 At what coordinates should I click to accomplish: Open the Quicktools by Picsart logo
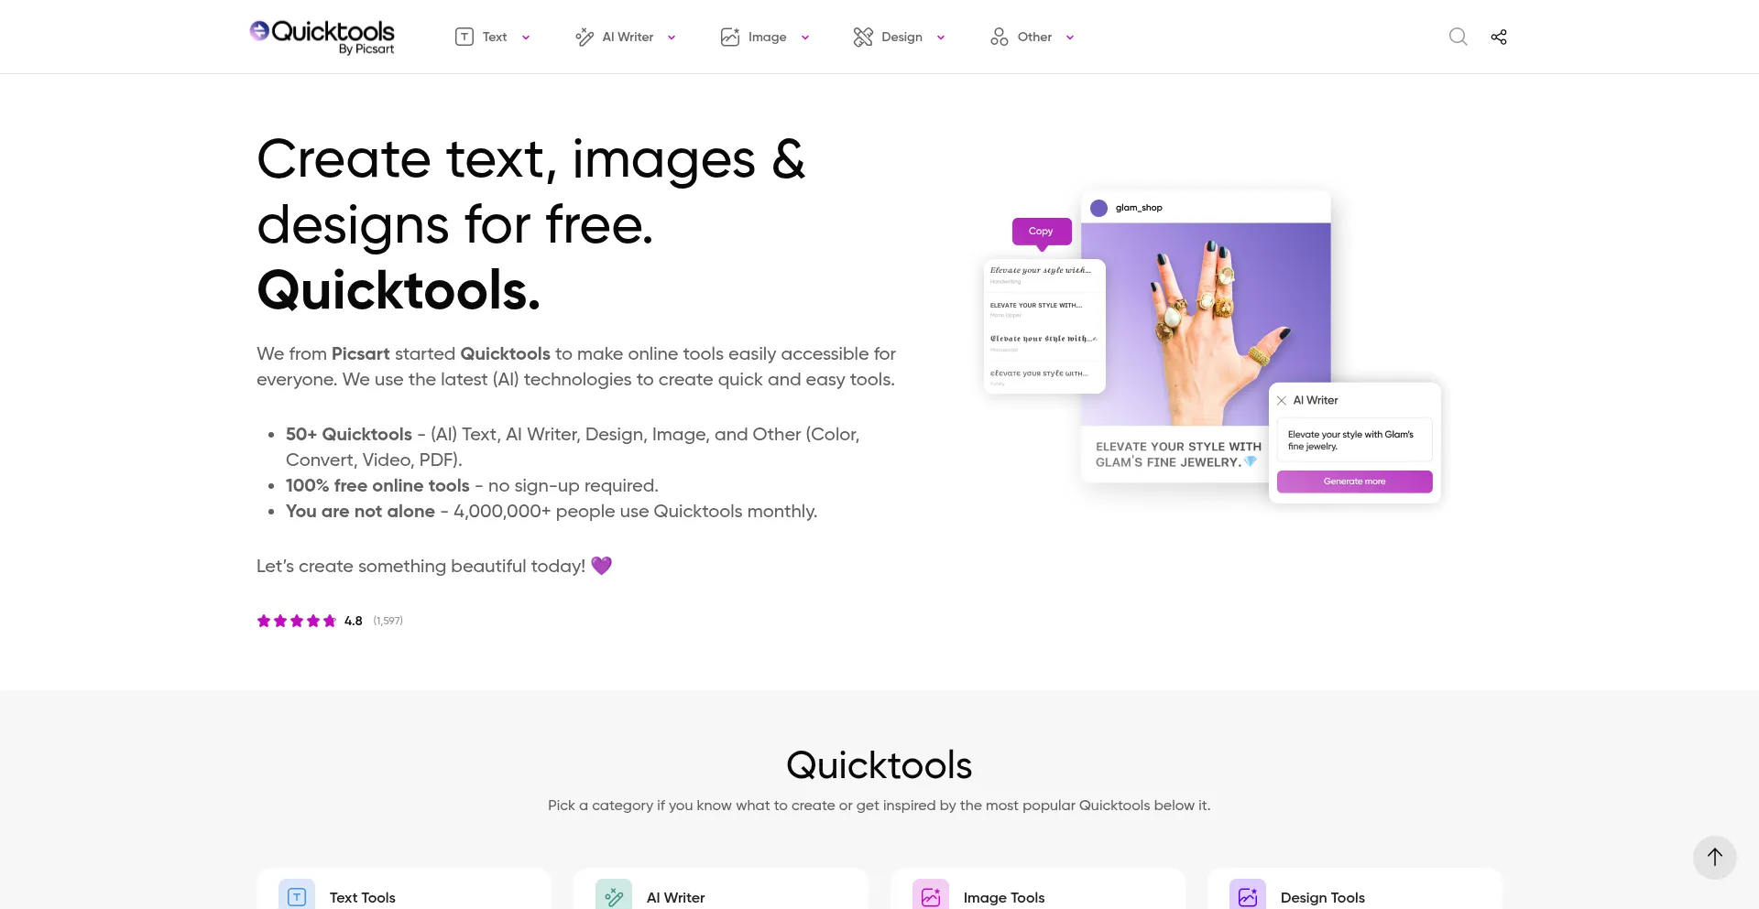[x=322, y=37]
